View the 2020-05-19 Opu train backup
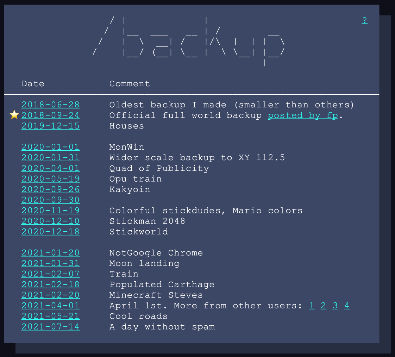This screenshot has height=357, width=395. point(50,179)
